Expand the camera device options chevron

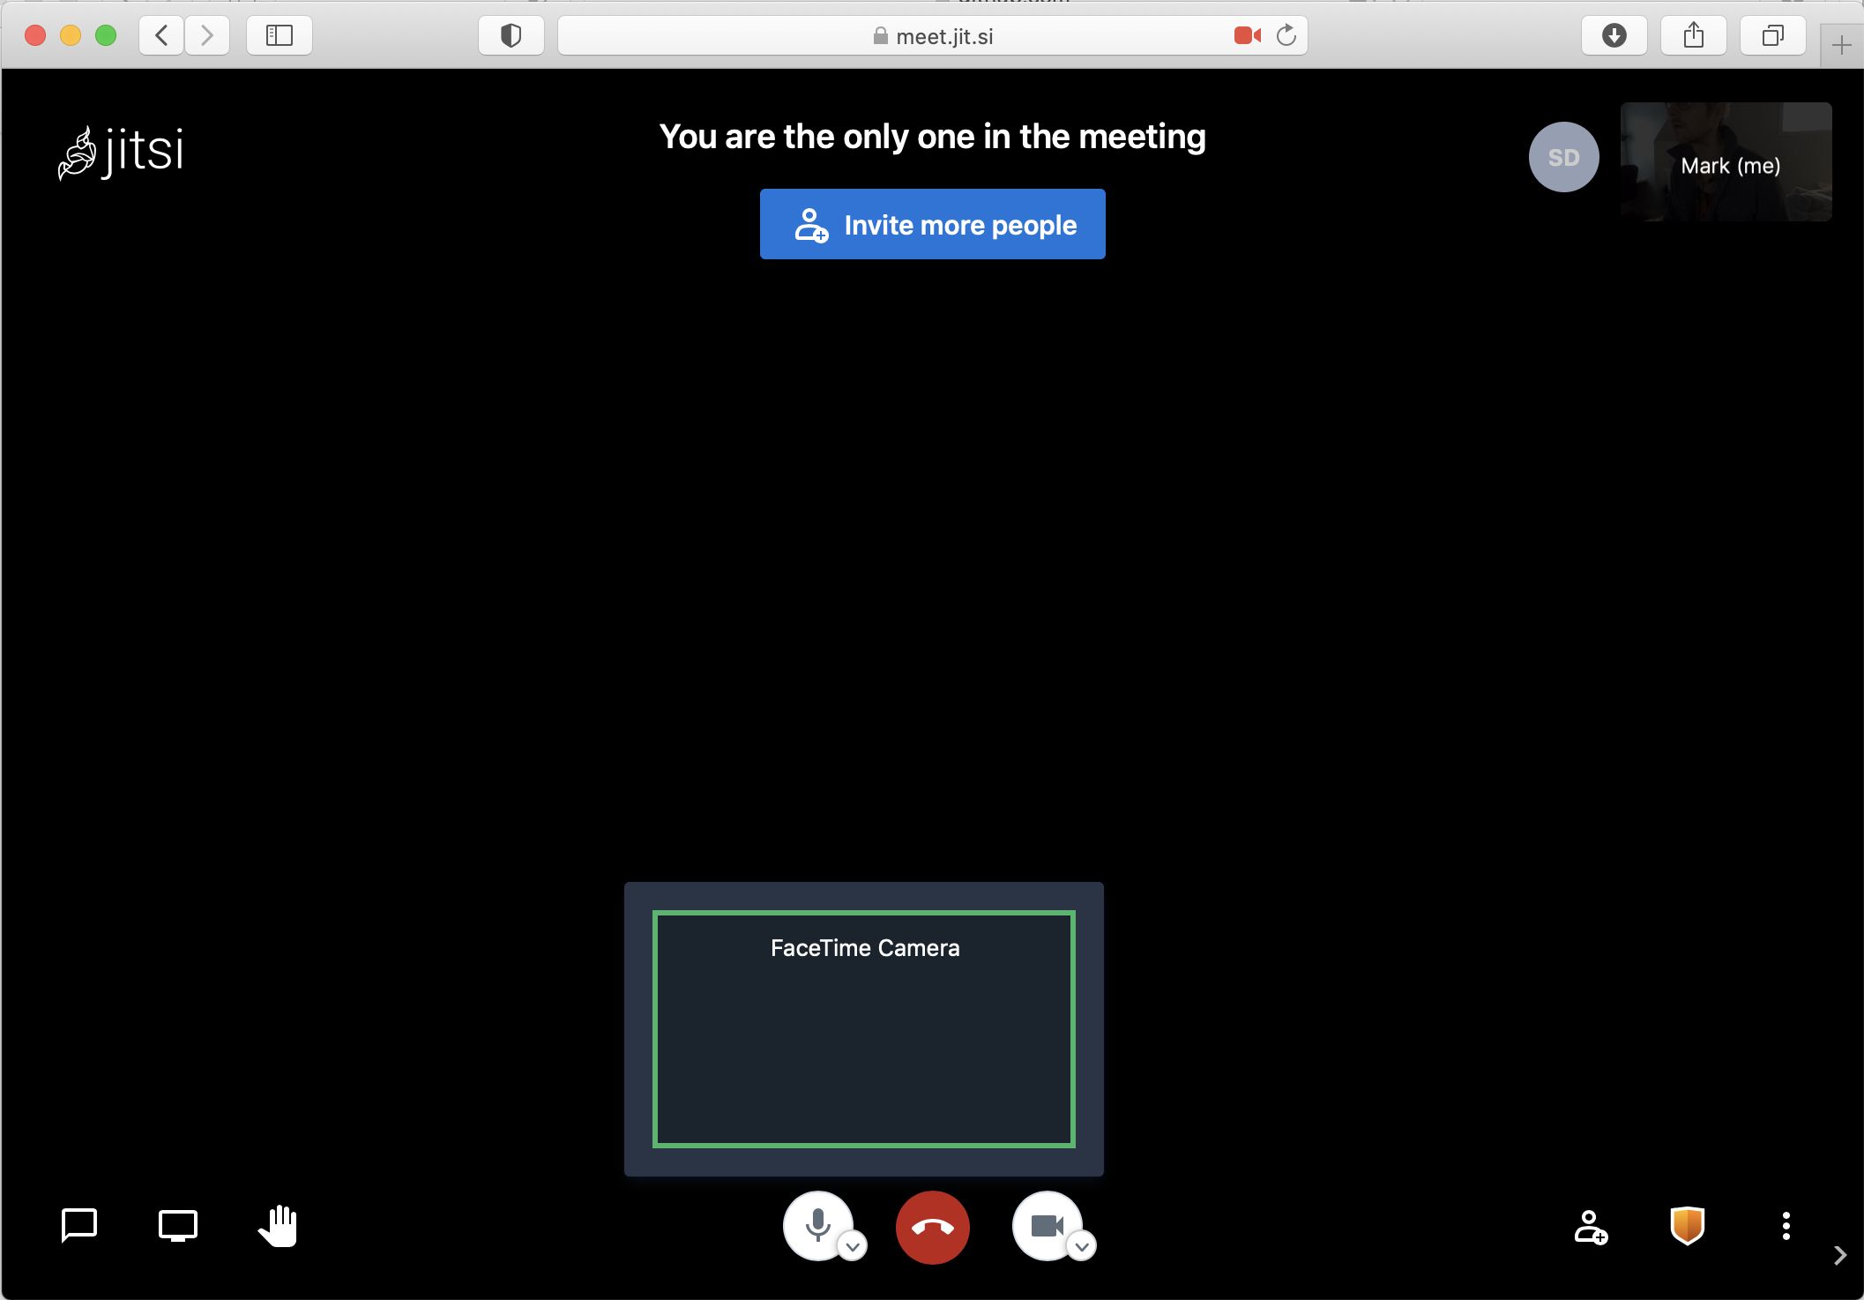(x=1083, y=1249)
